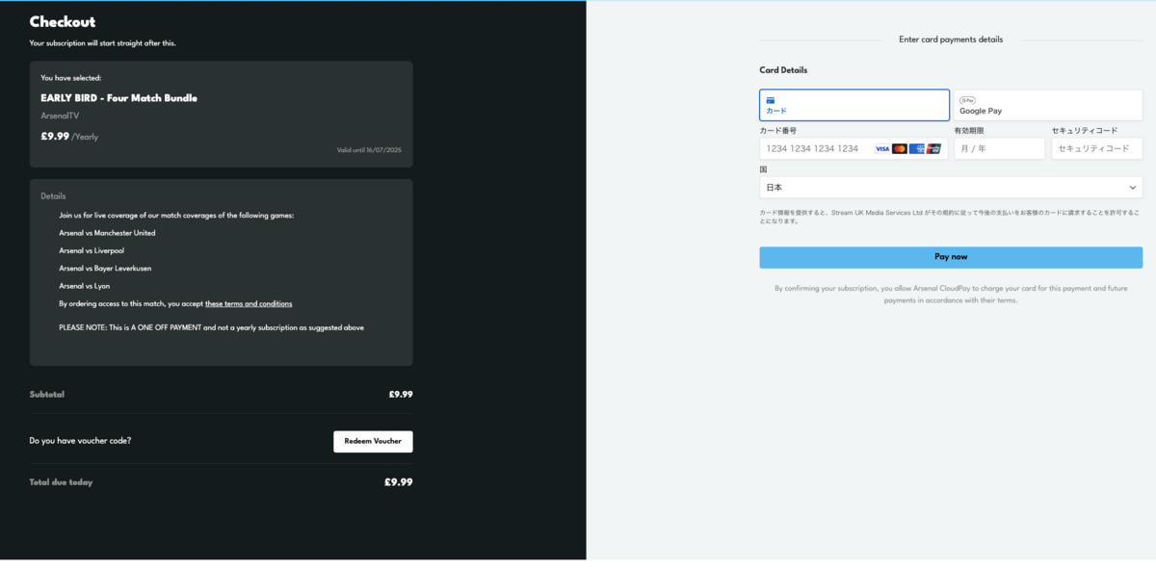This screenshot has width=1156, height=570.
Task: Click the card icon in カード tab
Action: pyautogui.click(x=771, y=99)
